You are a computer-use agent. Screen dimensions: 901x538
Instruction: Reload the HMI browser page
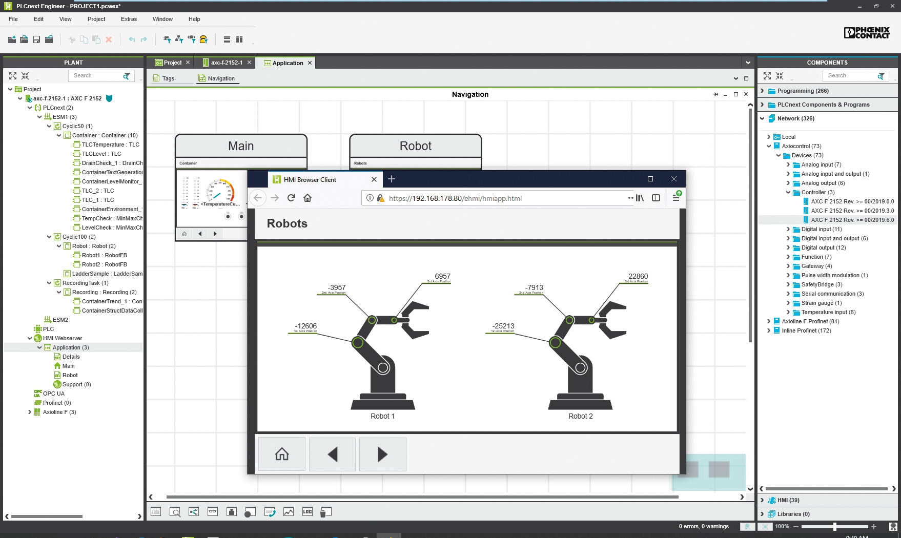coord(291,198)
